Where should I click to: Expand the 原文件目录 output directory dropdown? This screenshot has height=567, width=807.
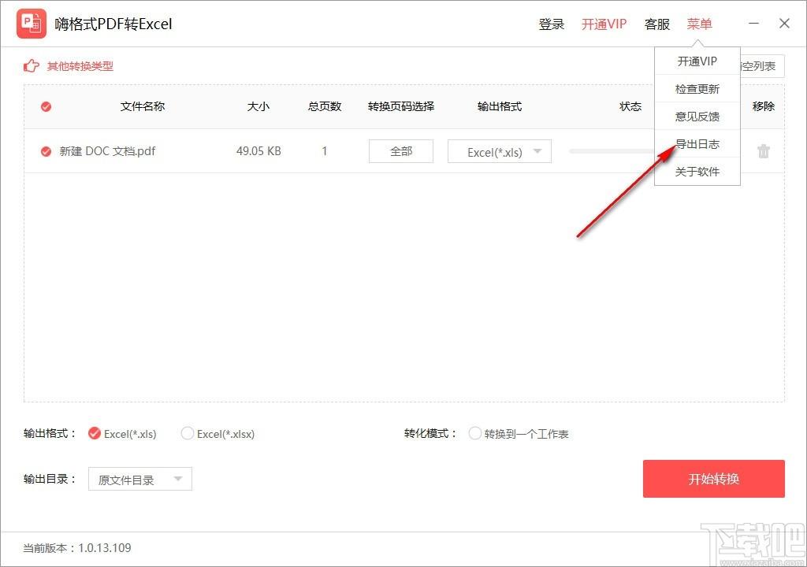(x=140, y=479)
